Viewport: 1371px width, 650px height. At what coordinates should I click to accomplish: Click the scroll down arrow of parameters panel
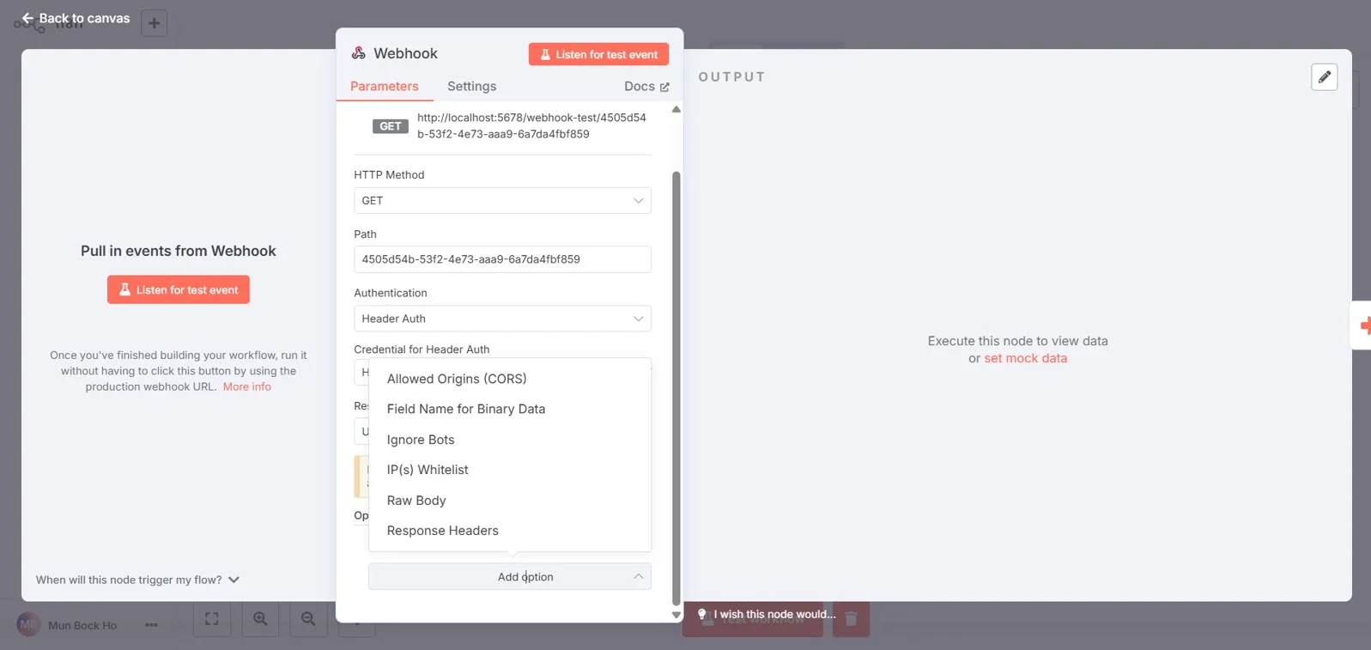coord(676,615)
